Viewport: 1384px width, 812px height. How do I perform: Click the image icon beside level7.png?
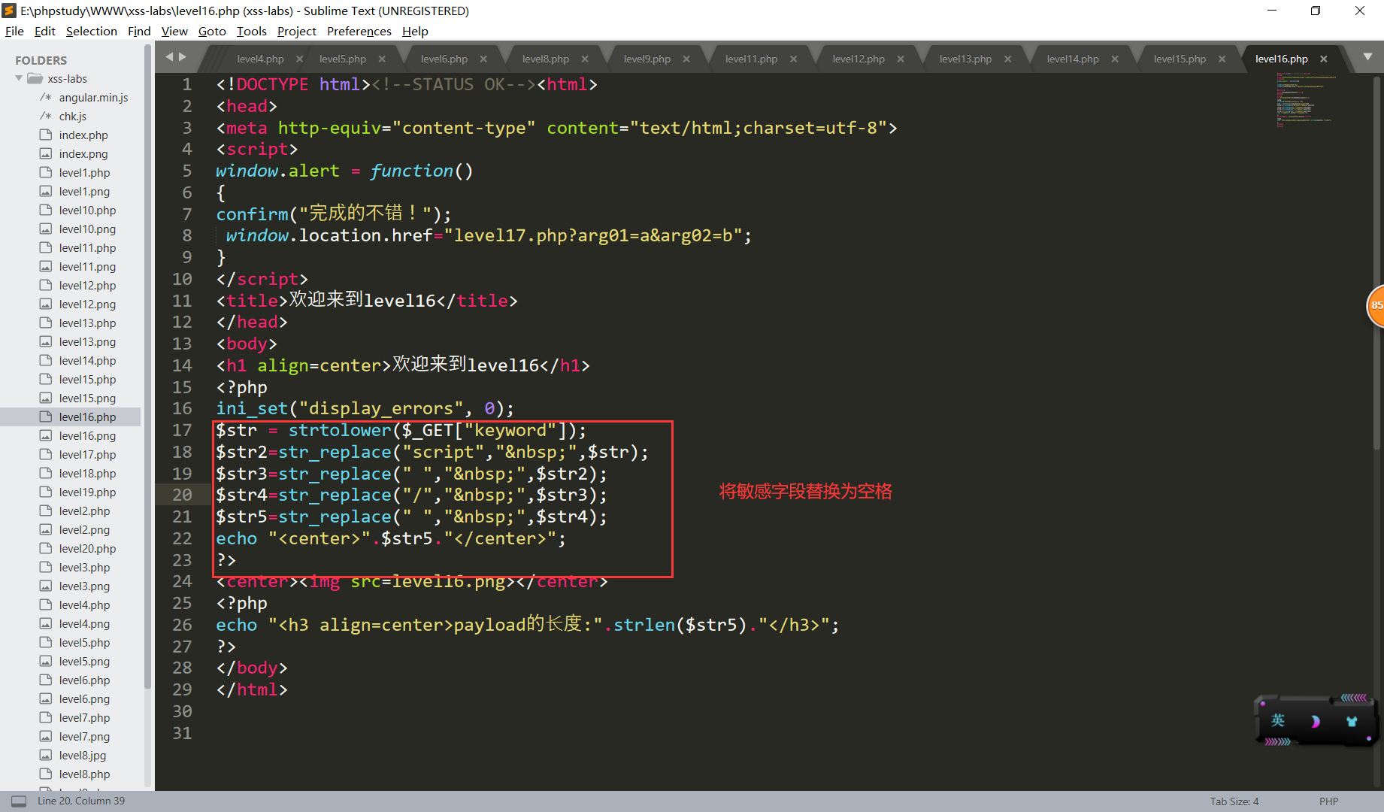pos(46,736)
